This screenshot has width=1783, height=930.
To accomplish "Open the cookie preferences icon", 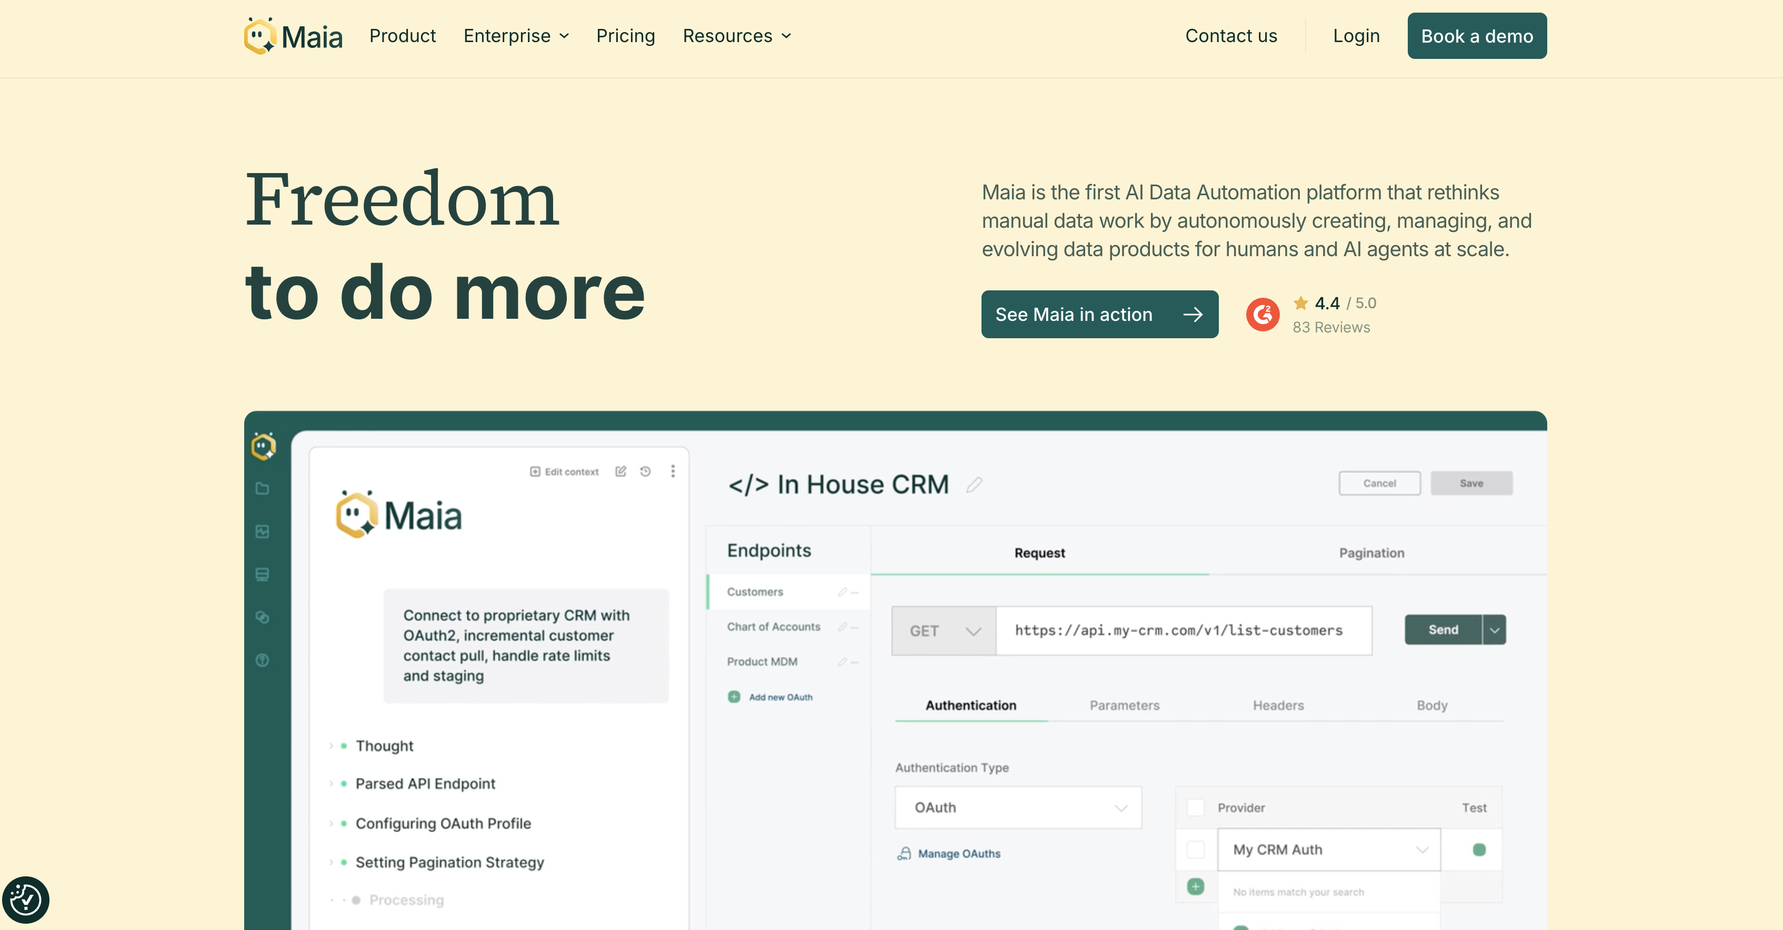I will (x=26, y=899).
